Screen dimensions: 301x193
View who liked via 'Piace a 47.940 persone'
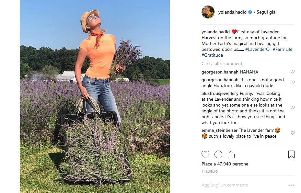[x=225, y=164]
